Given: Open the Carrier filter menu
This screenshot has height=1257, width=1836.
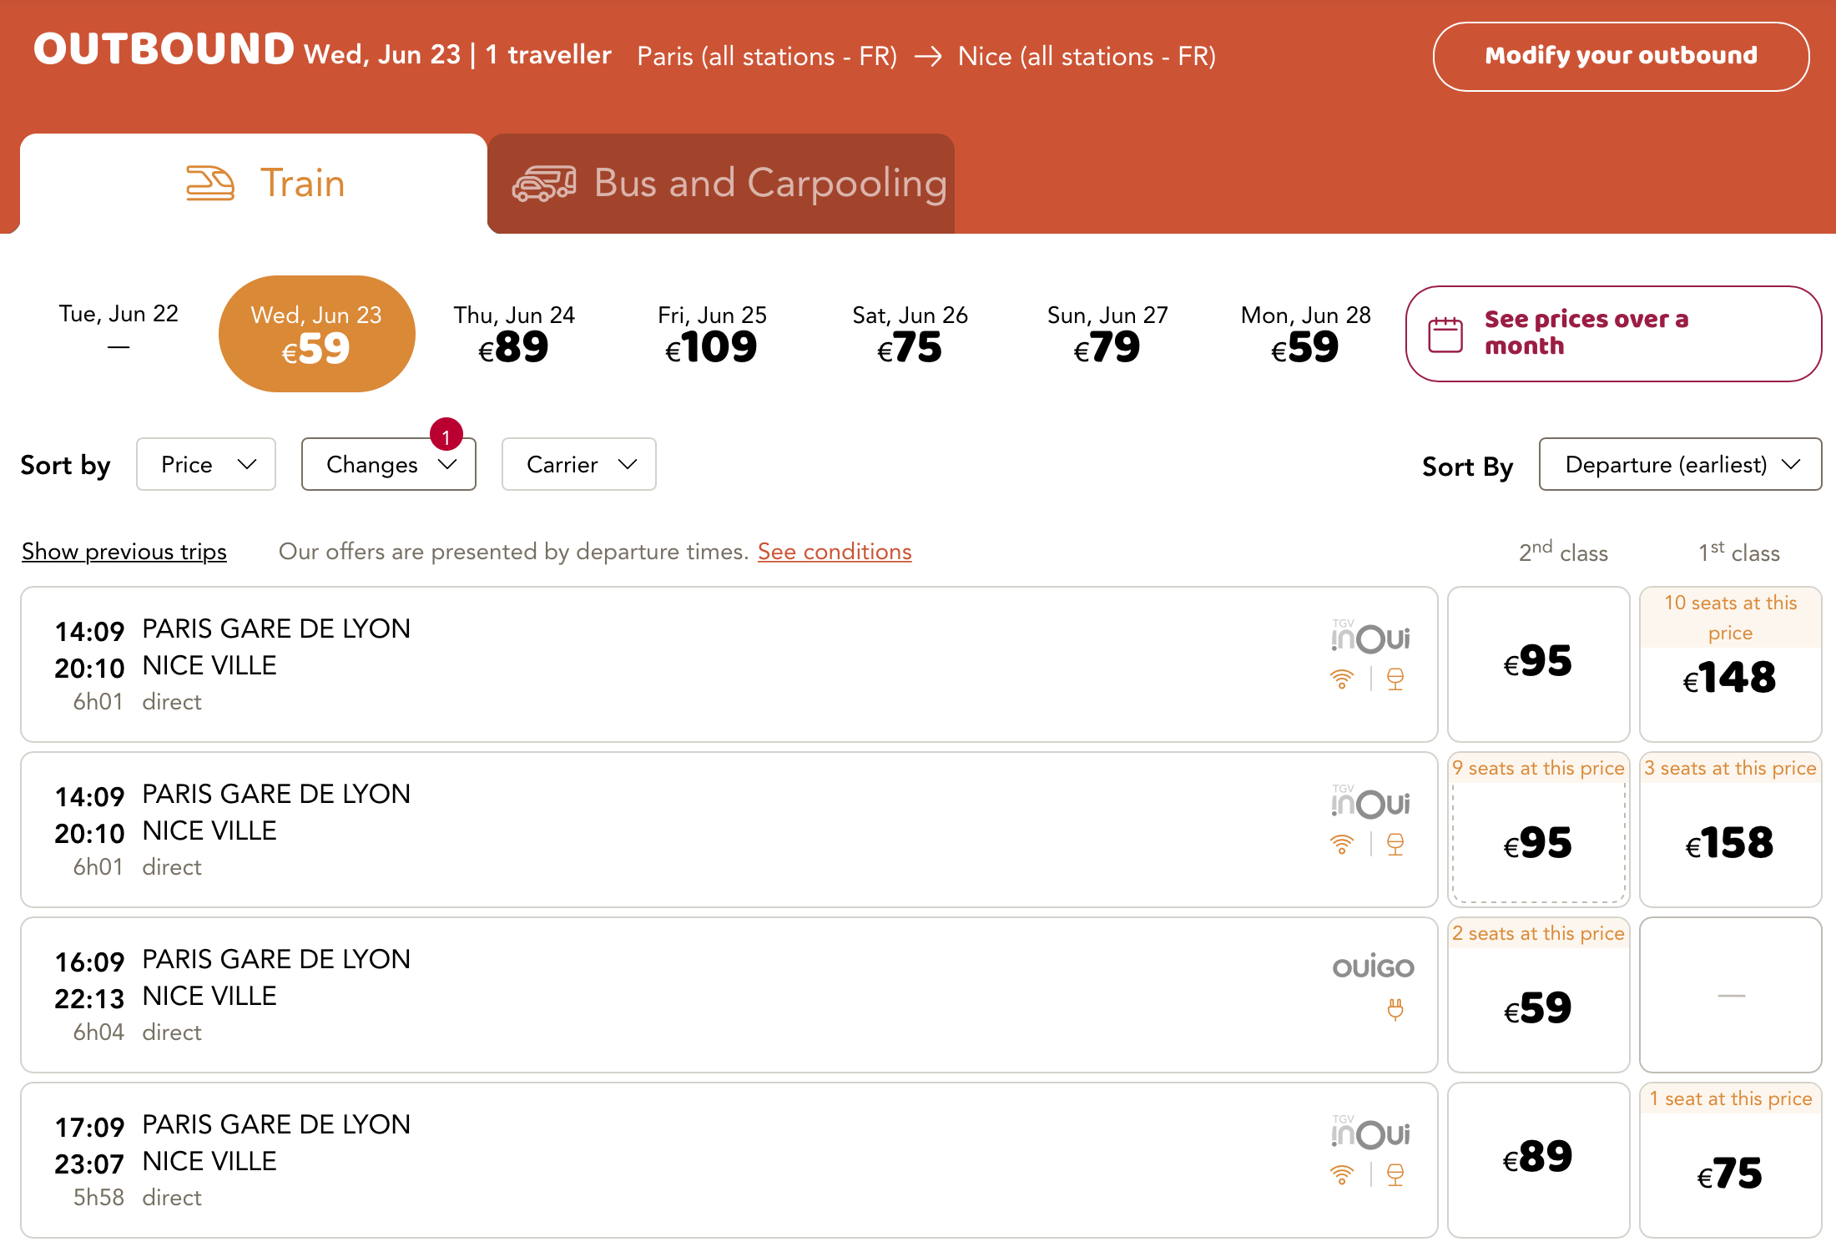Looking at the screenshot, I should pyautogui.click(x=578, y=464).
